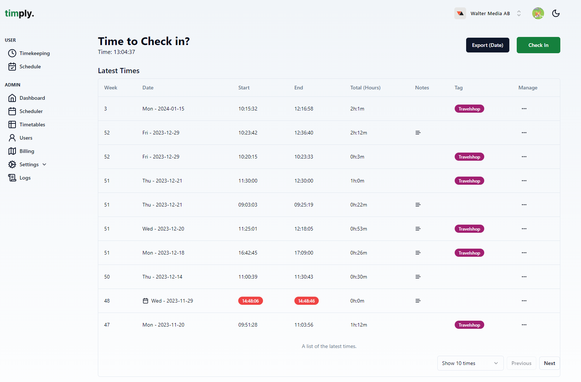Click Travelshop tag on 2024-01-15 row

(469, 109)
